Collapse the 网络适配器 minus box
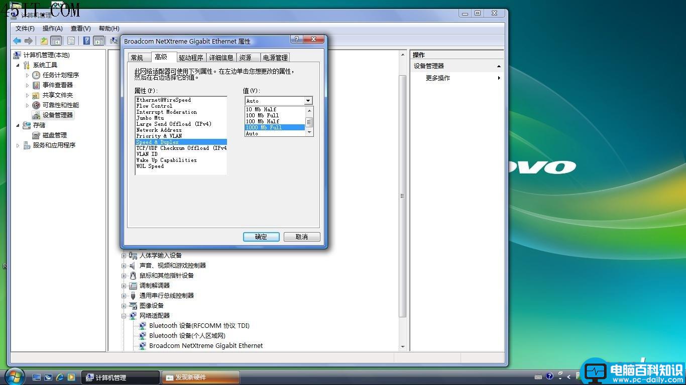The height and width of the screenshot is (385, 686). (x=124, y=316)
